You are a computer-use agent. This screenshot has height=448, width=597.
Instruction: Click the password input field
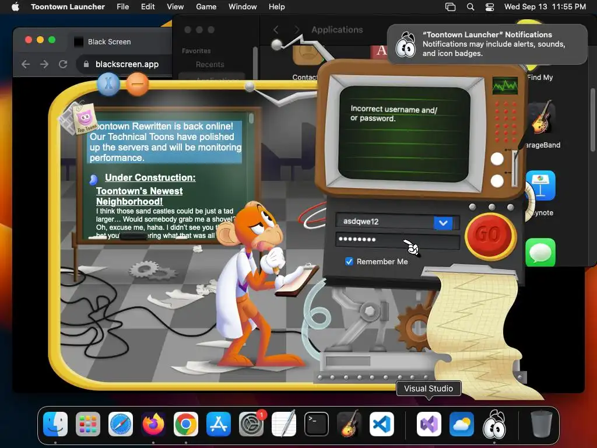coord(397,240)
